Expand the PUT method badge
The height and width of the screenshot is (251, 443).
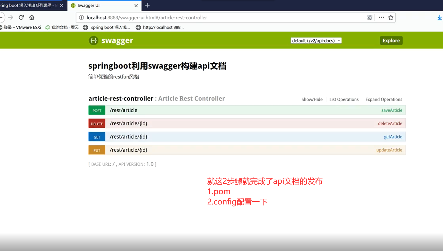[97, 150]
